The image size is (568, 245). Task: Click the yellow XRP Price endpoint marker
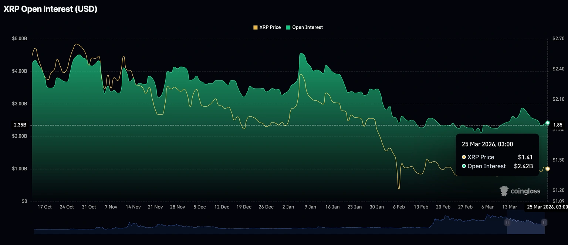coord(548,169)
